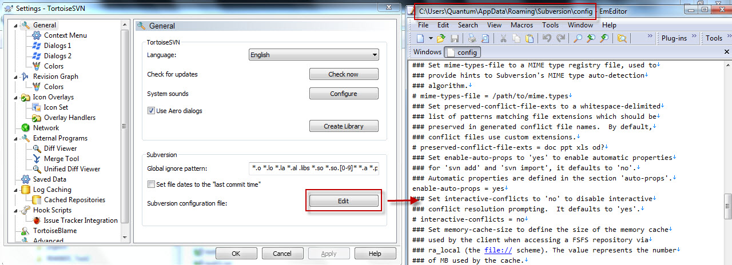Select Dialogs 1 in the settings tree
This screenshot has width=732, height=265.
pos(58,46)
